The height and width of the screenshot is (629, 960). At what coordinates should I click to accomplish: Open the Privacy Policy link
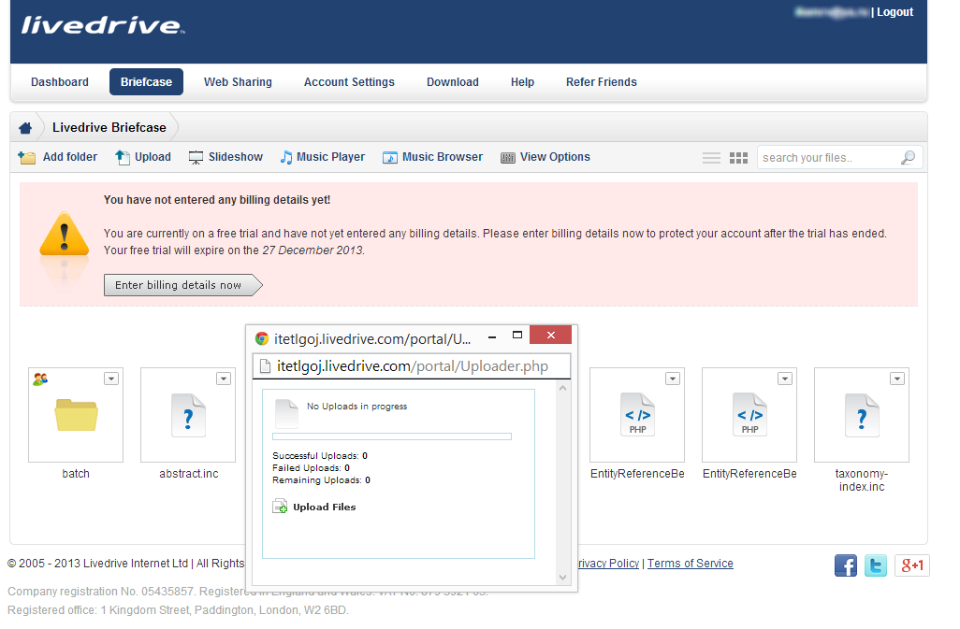608,564
